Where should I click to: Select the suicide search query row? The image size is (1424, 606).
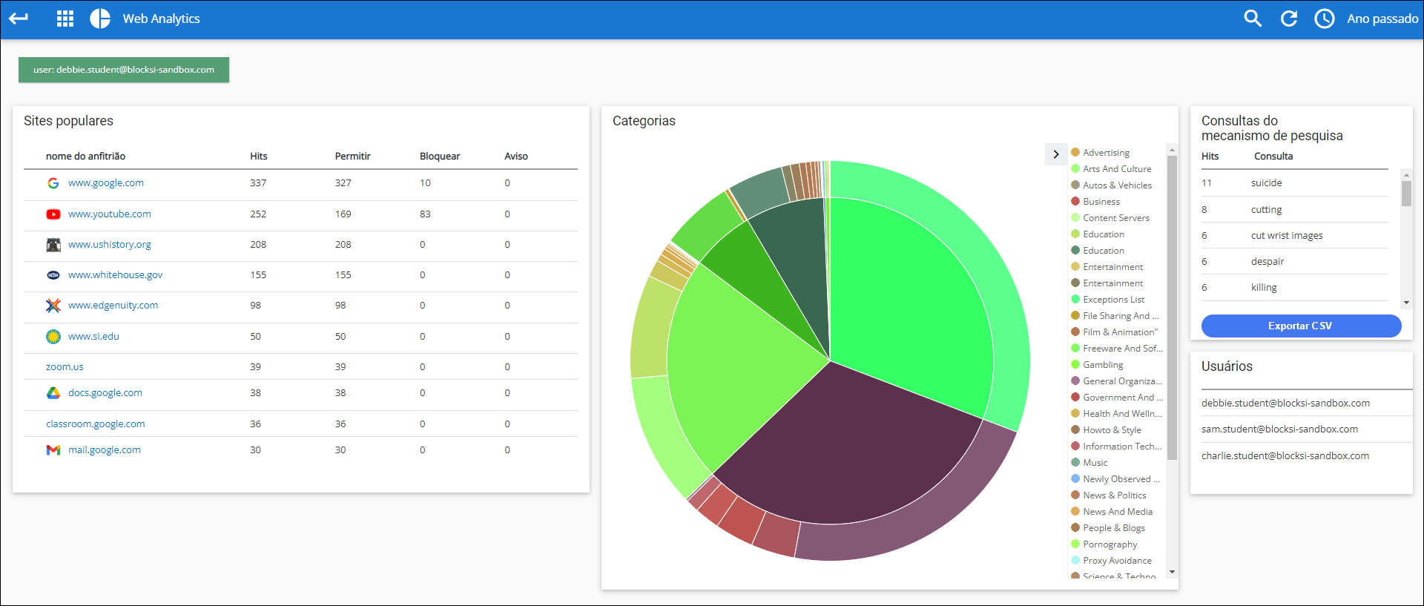[1294, 183]
